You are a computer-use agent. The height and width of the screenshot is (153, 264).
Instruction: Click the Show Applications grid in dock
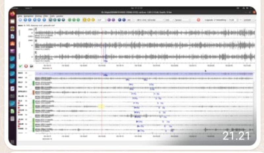point(13,142)
